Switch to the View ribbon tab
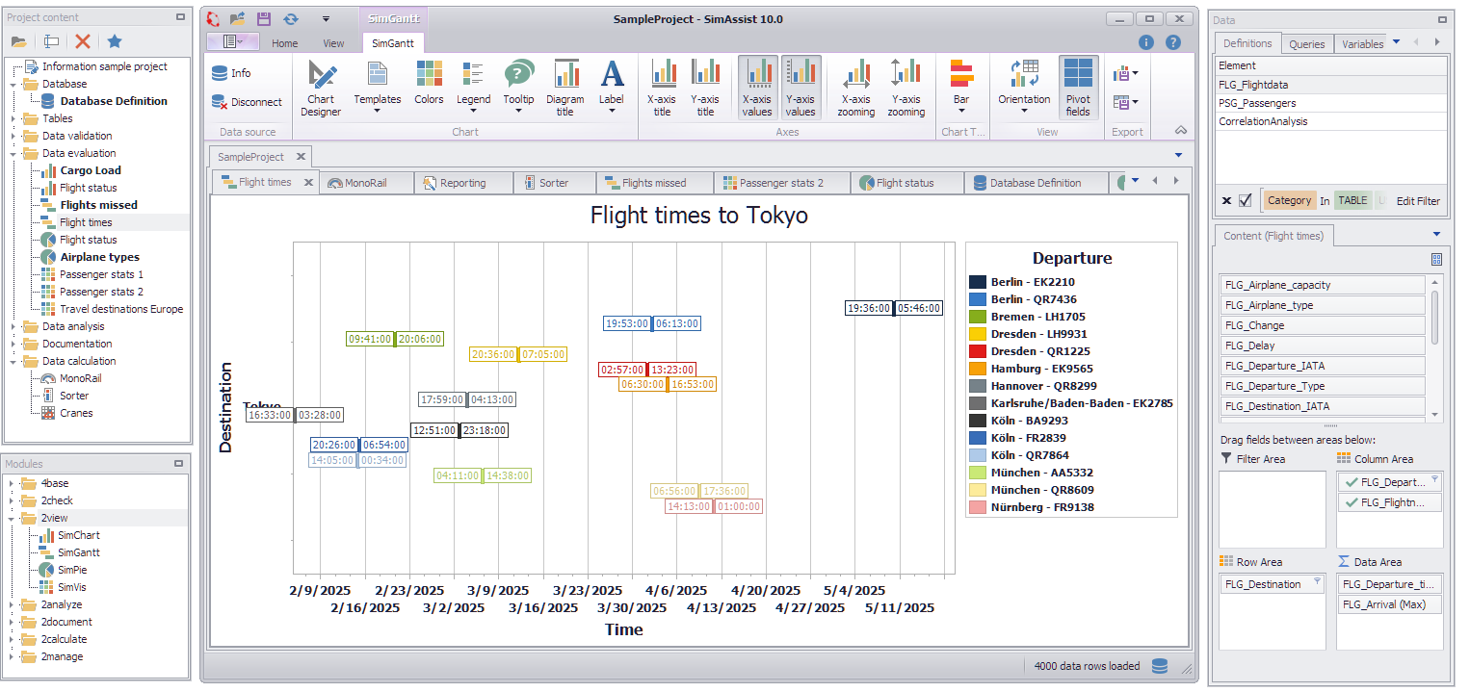 coord(333,43)
